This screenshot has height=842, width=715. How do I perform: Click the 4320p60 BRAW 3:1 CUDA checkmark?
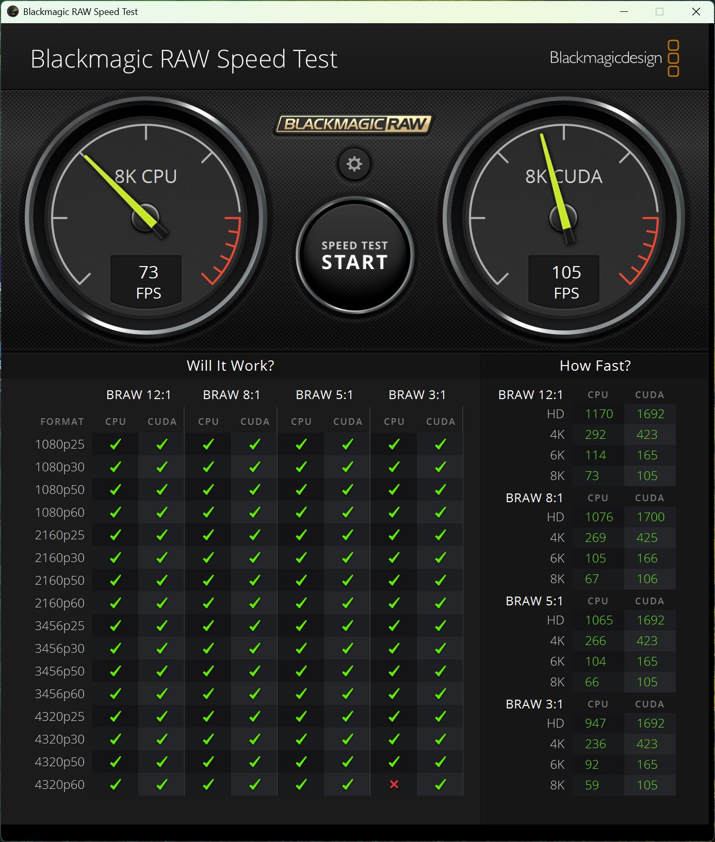(x=440, y=784)
